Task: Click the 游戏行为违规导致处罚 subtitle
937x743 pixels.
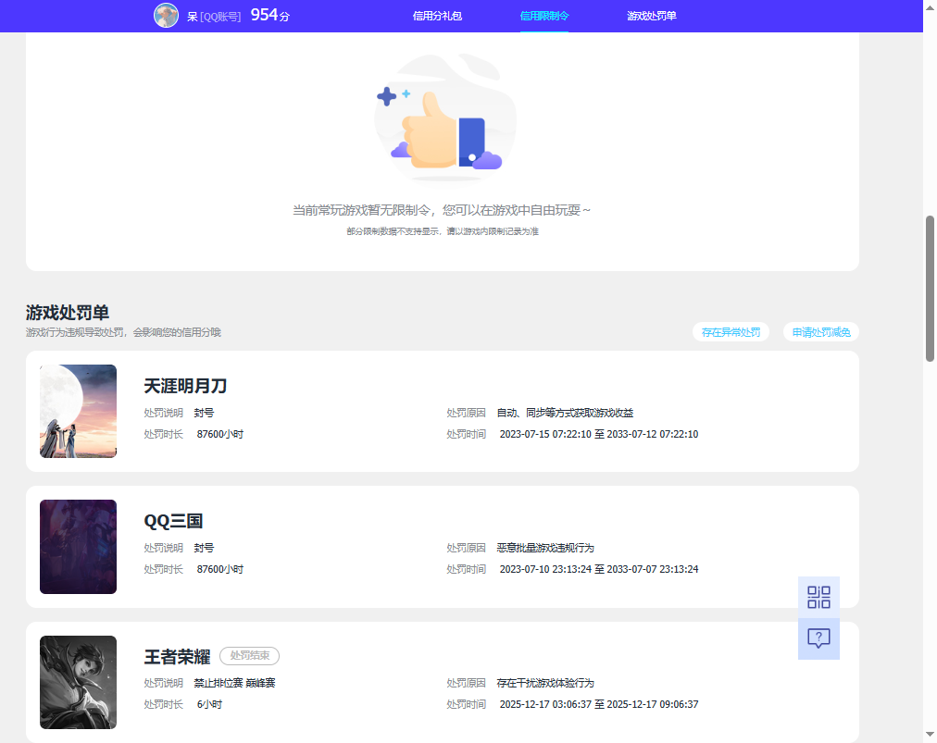Action: (123, 332)
